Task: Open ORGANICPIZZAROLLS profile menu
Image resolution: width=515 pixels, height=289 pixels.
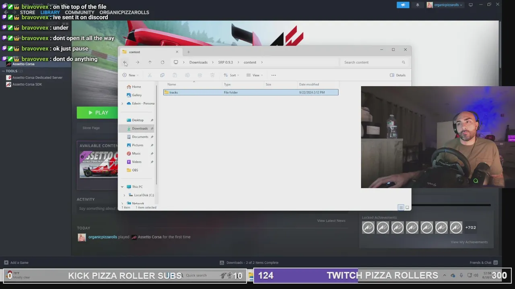Action: (124, 12)
